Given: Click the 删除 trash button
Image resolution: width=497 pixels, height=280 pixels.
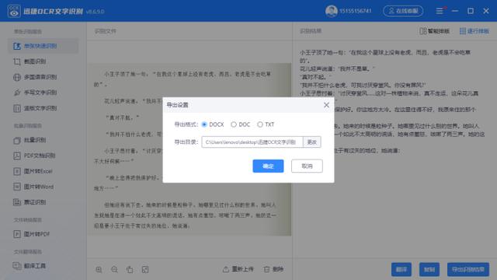Looking at the screenshot, I should coord(273,269).
